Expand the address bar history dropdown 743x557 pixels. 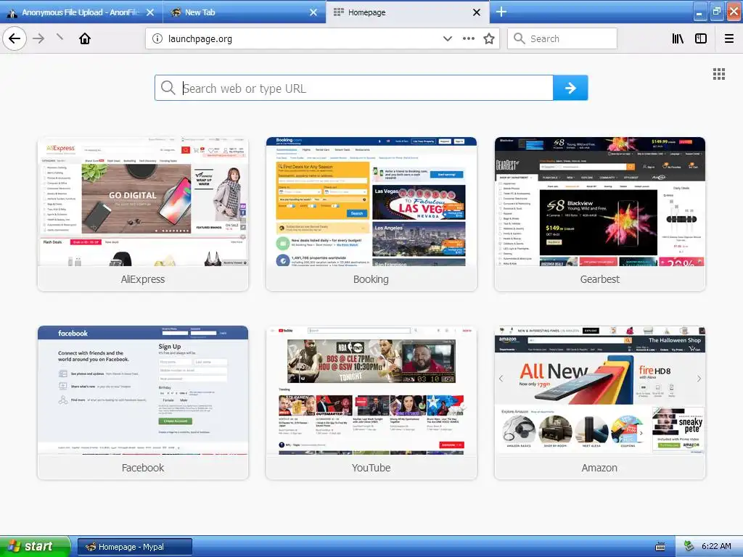tap(447, 39)
